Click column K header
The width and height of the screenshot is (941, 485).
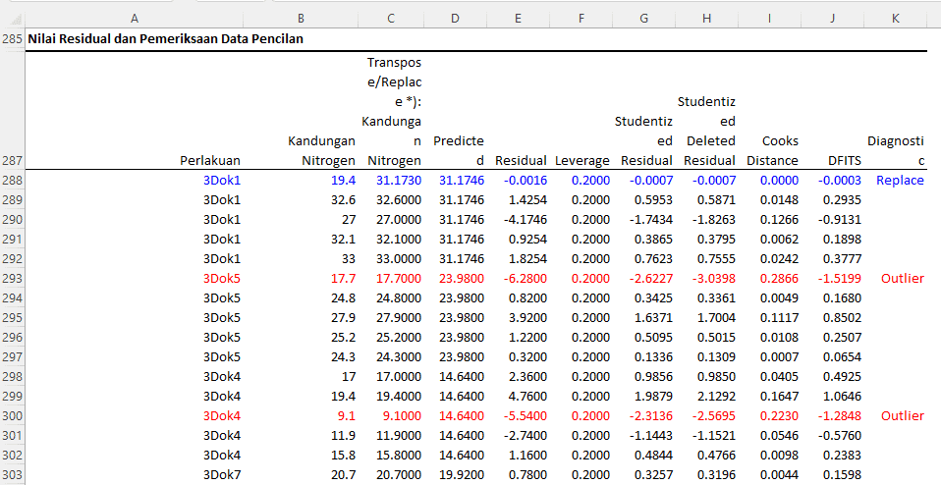point(895,18)
